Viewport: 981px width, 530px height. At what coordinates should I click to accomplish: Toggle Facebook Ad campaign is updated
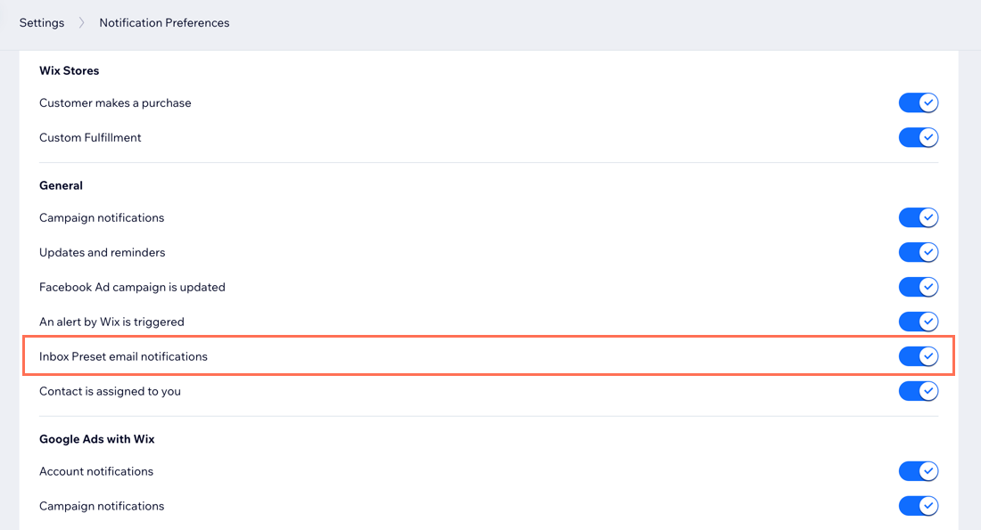(919, 287)
